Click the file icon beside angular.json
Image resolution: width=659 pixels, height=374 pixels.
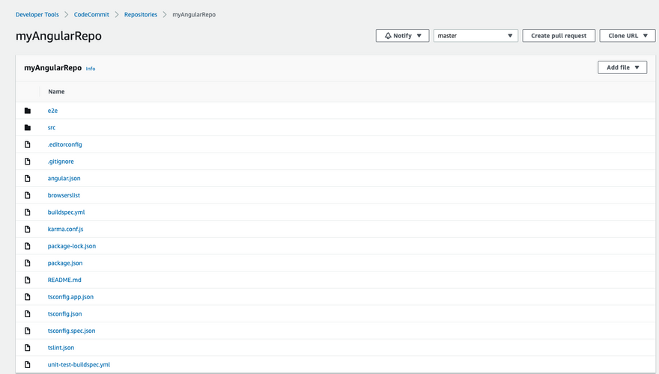point(28,179)
